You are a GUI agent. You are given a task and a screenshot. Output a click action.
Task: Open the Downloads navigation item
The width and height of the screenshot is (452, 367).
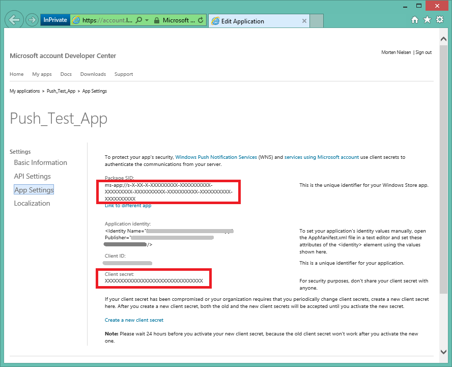click(93, 74)
